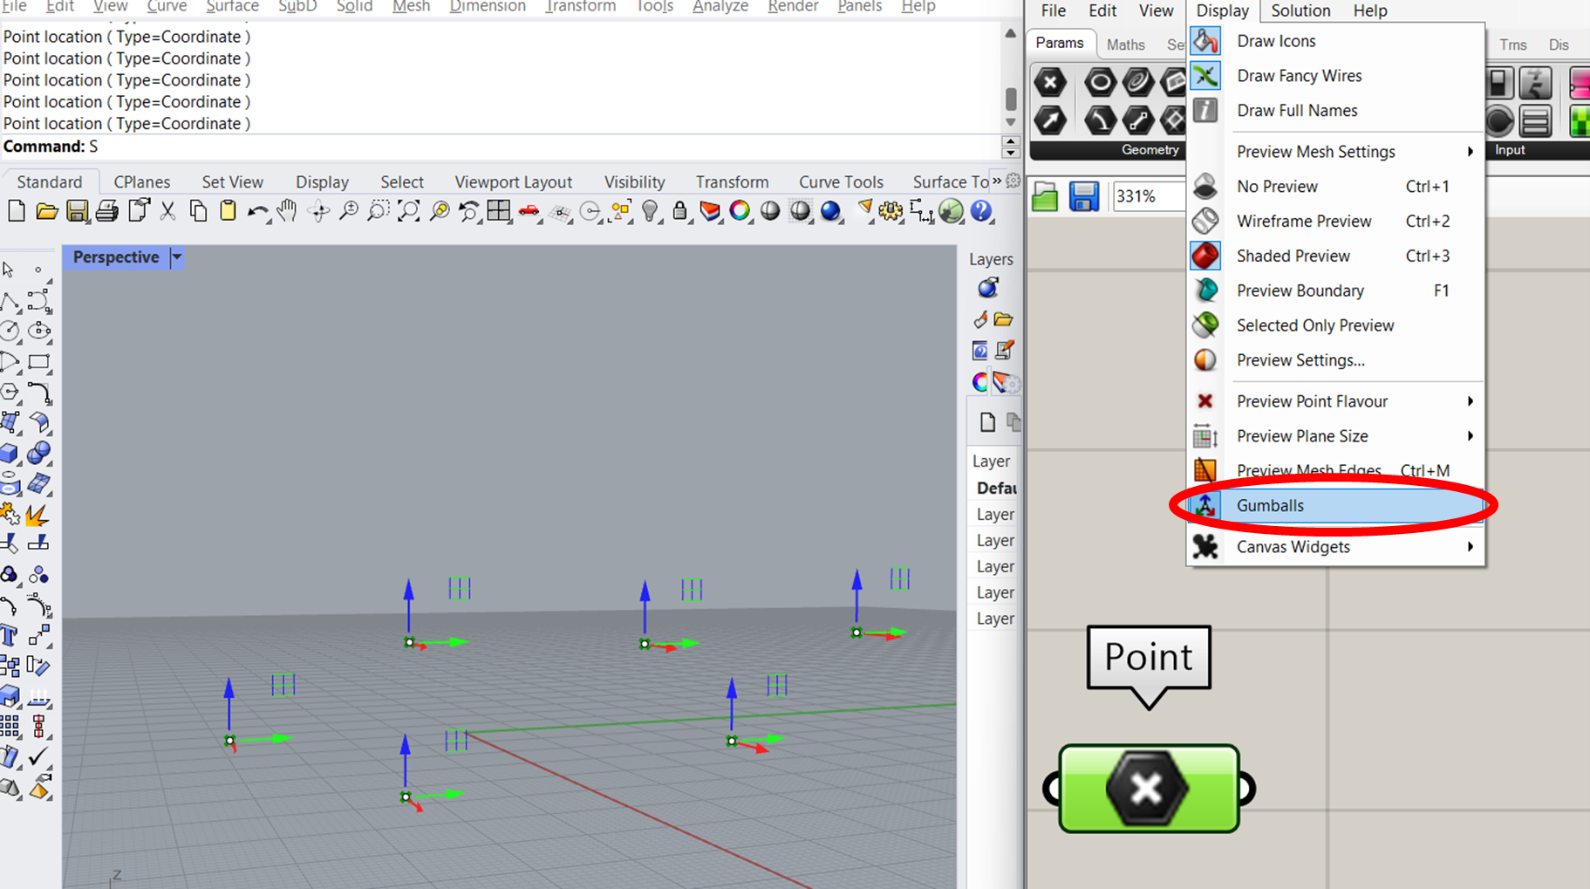The image size is (1590, 889).
Task: Switch to the CPlanes toolbar tab
Action: click(142, 181)
